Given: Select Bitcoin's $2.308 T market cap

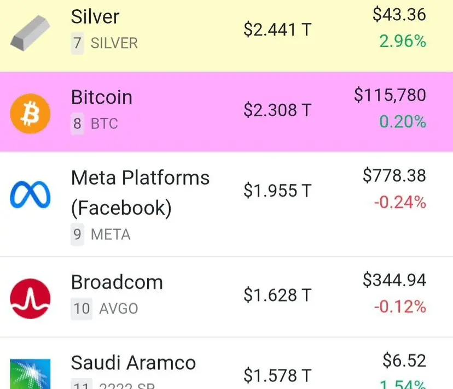Looking at the screenshot, I should [277, 110].
